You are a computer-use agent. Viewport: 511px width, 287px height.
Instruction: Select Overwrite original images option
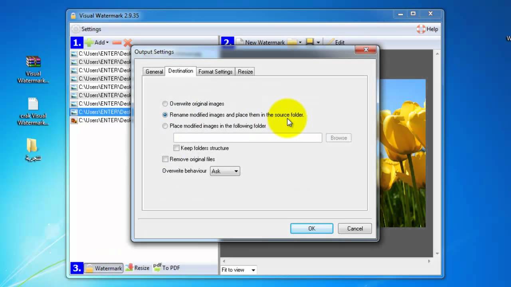coord(193,104)
